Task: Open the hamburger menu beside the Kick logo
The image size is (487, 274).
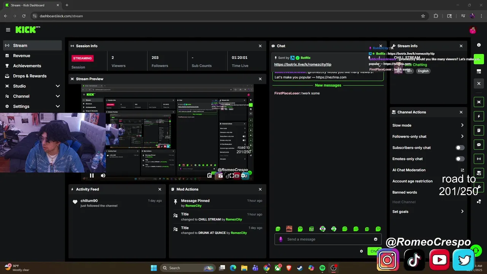Action: click(x=8, y=30)
